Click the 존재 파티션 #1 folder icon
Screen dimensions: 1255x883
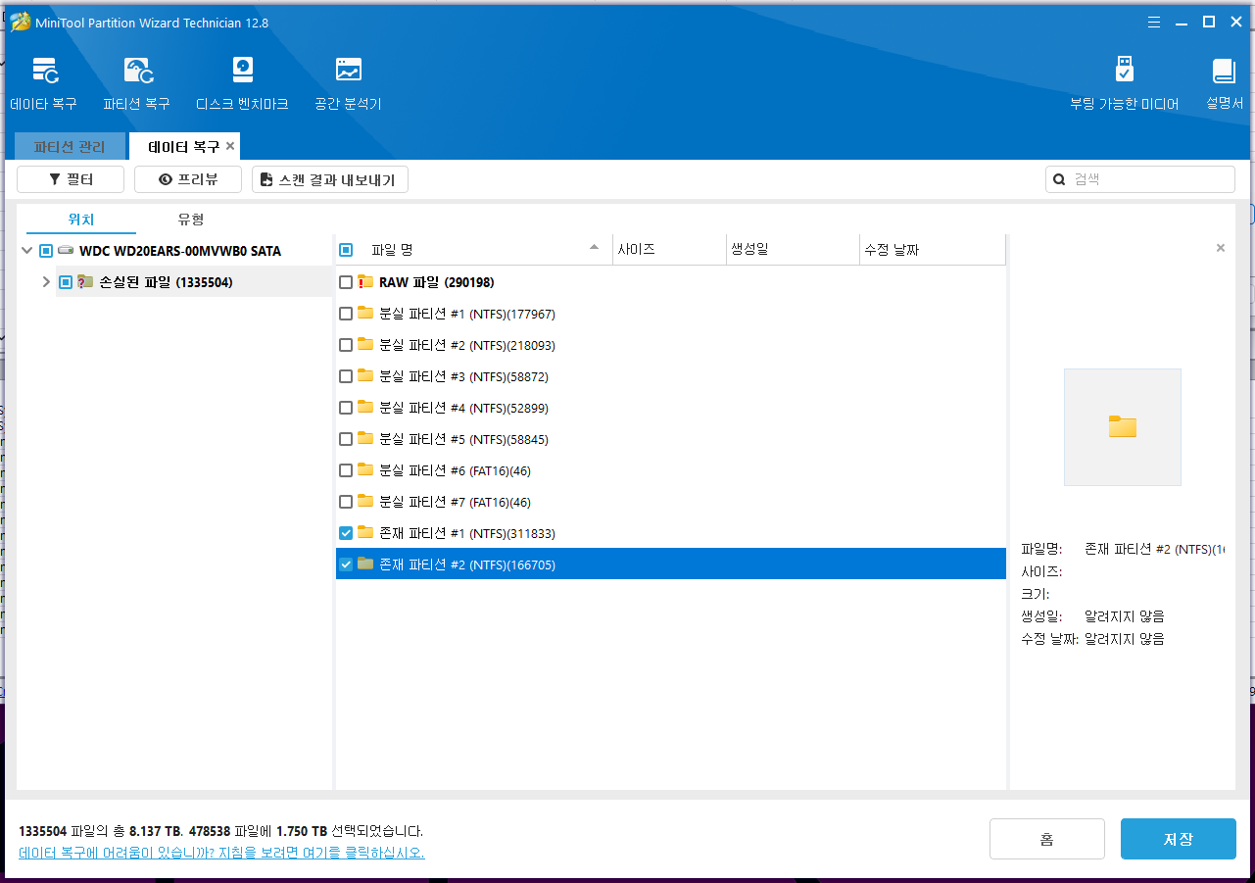coord(365,533)
